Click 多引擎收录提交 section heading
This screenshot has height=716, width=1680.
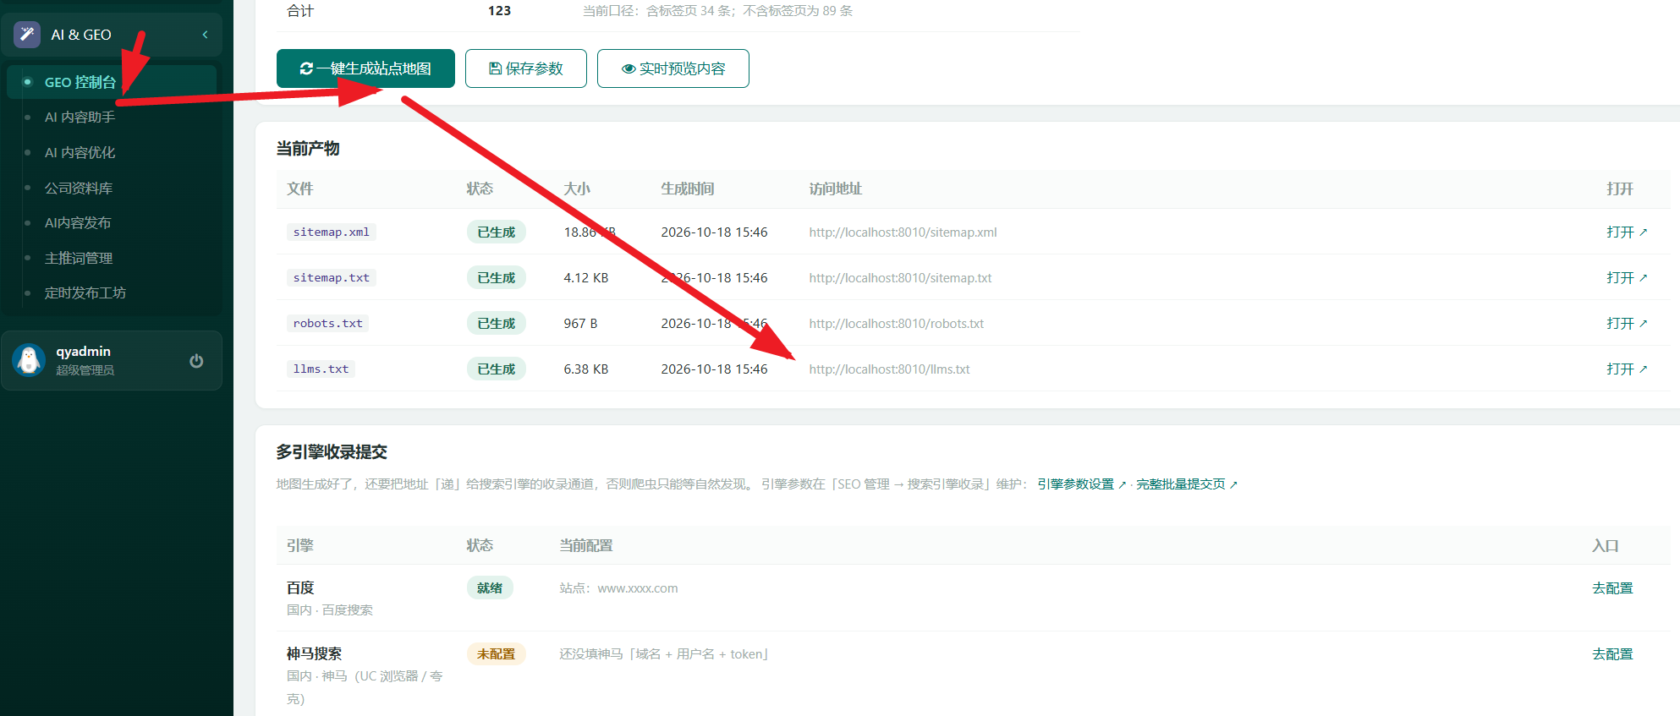pyautogui.click(x=332, y=451)
